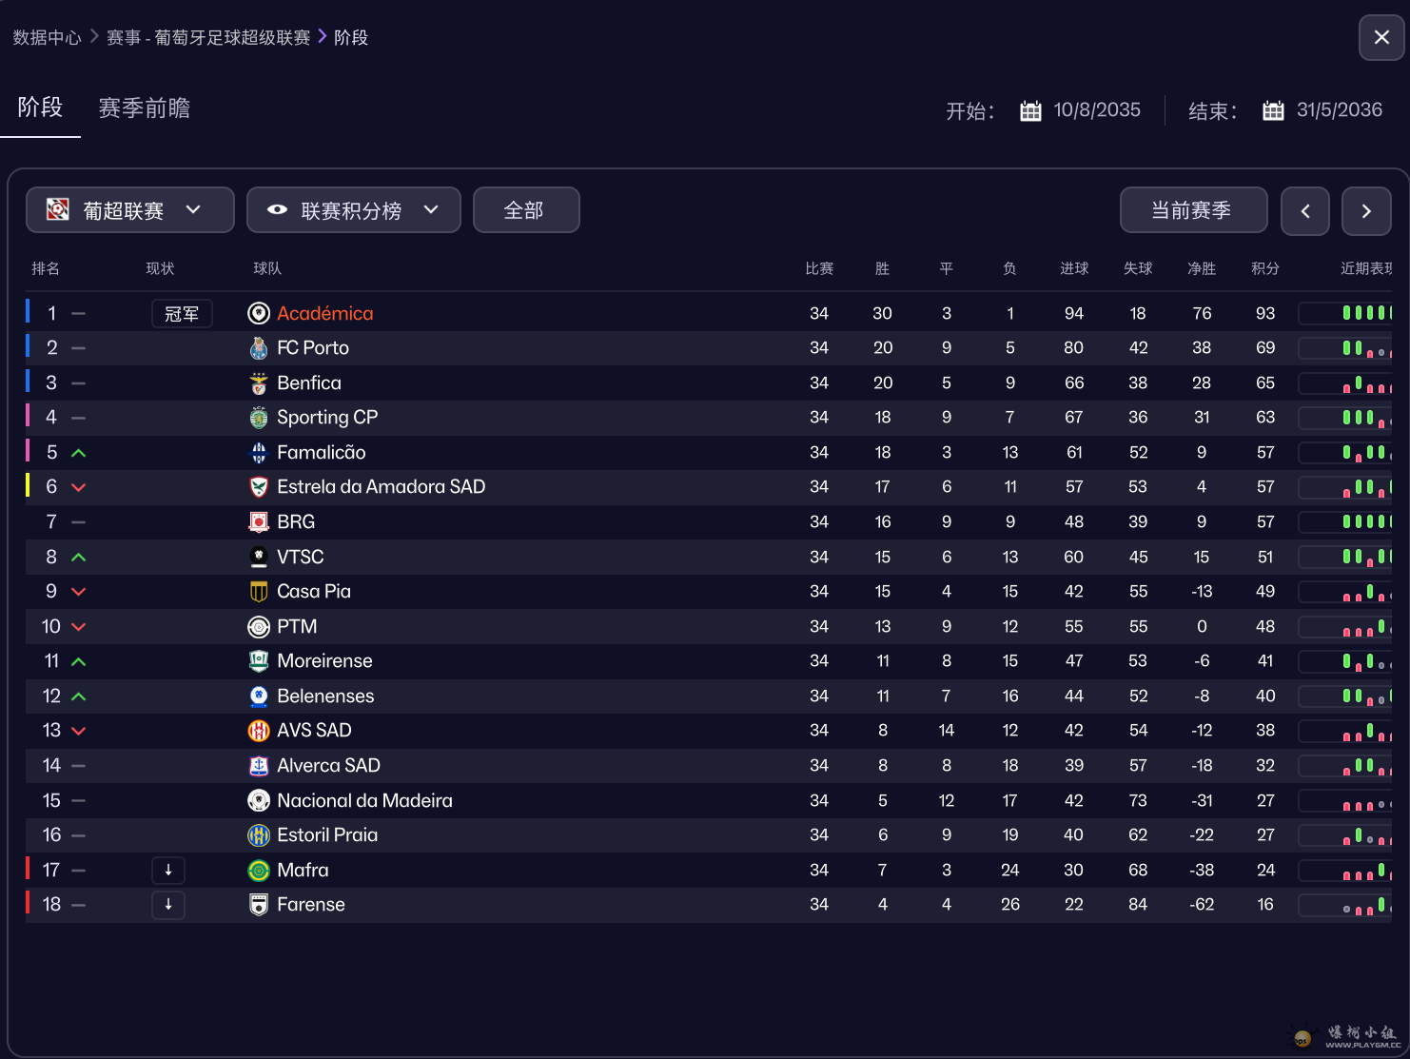Click 数据中心 in the breadcrumb
This screenshot has width=1410, height=1059.
(x=47, y=37)
